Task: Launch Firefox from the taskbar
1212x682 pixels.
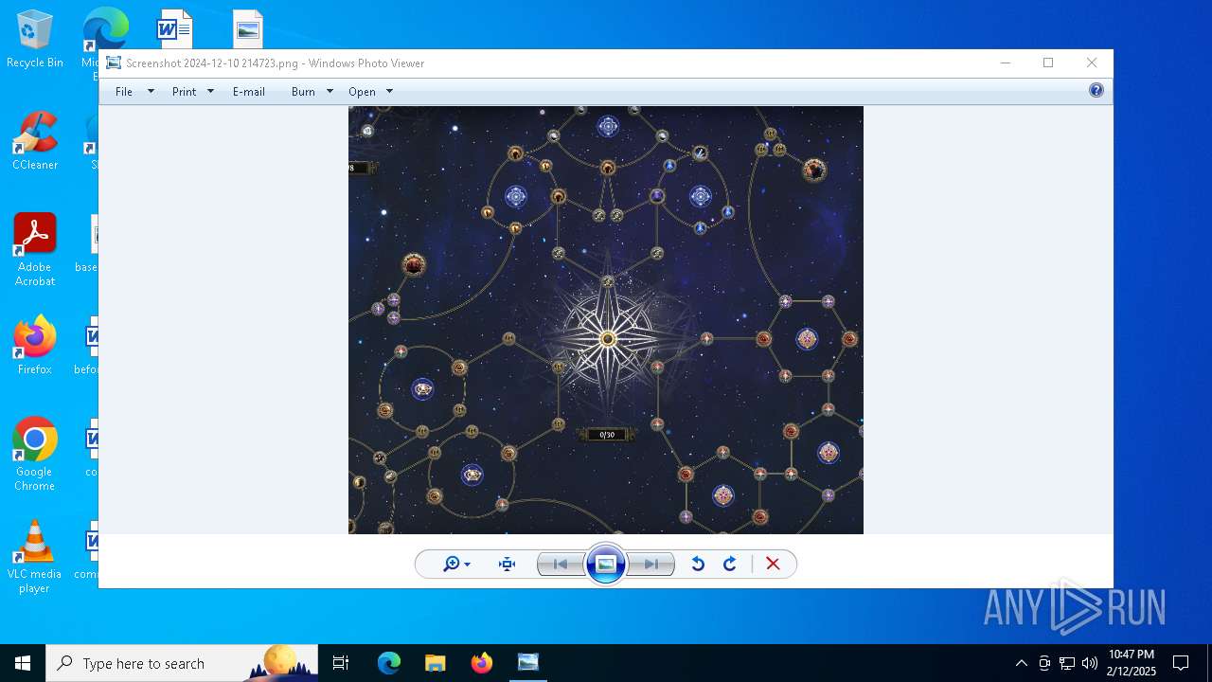Action: (482, 663)
